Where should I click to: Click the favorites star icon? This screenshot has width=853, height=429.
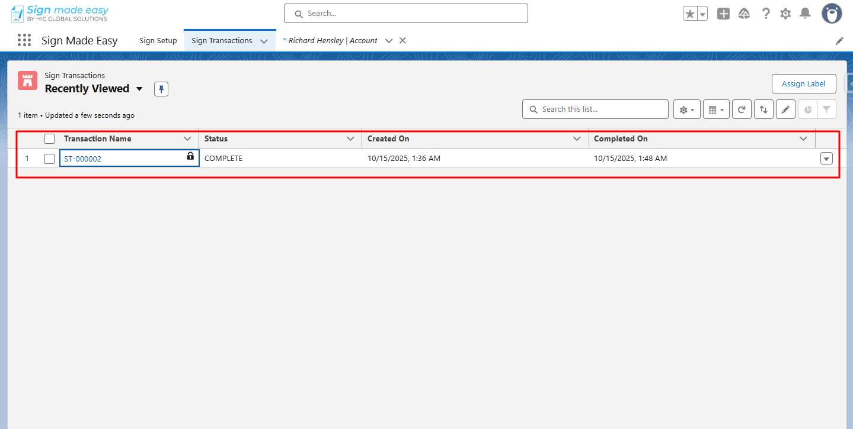[691, 13]
